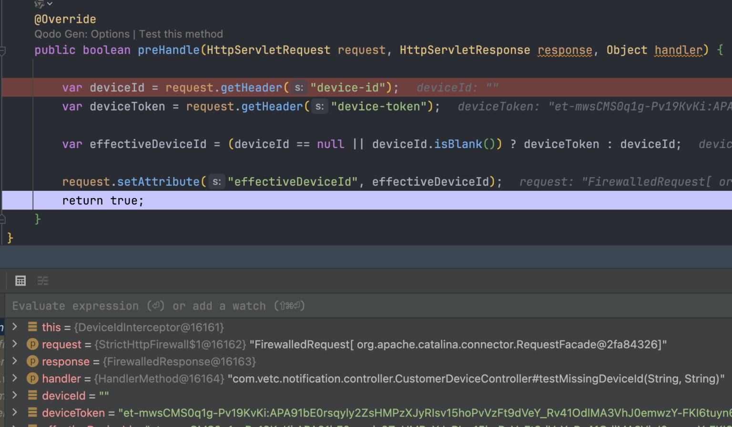Click the 'Test this method' code lens link
Image resolution: width=732 pixels, height=427 pixels.
181,34
